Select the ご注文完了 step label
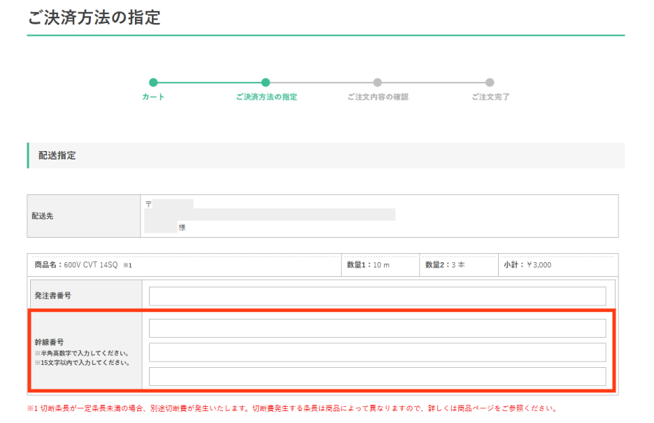The image size is (654, 423). tap(490, 97)
